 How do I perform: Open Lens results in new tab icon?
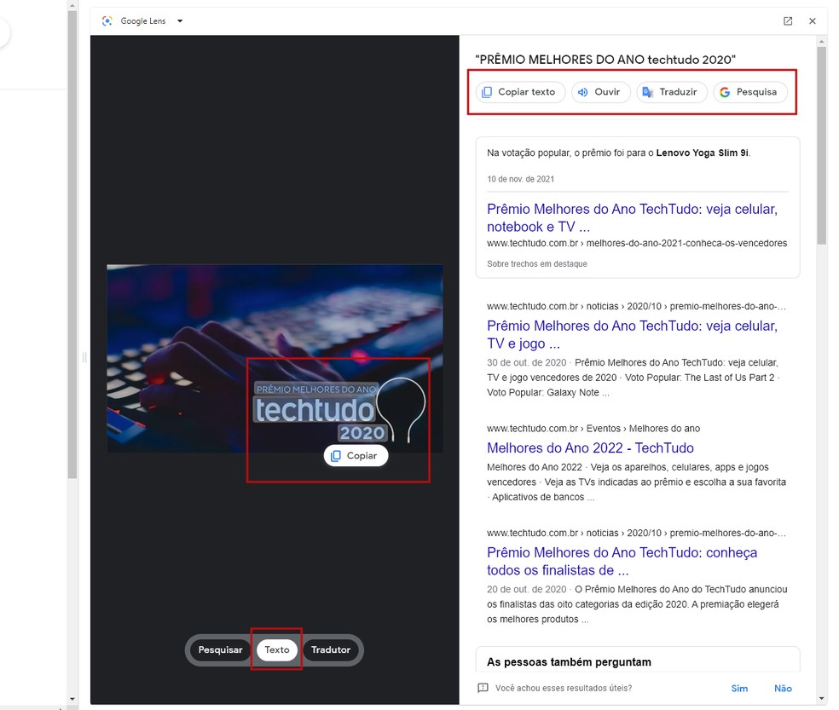click(788, 20)
